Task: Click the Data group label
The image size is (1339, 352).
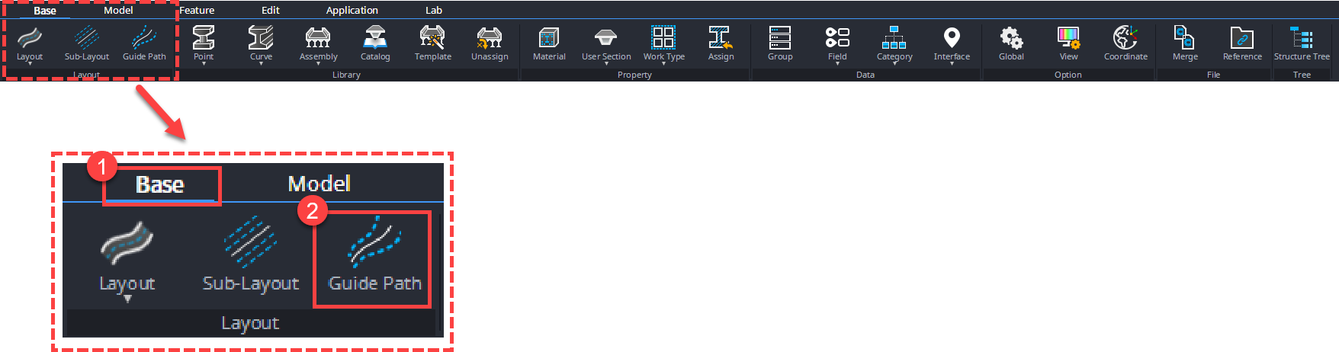Action: 865,75
